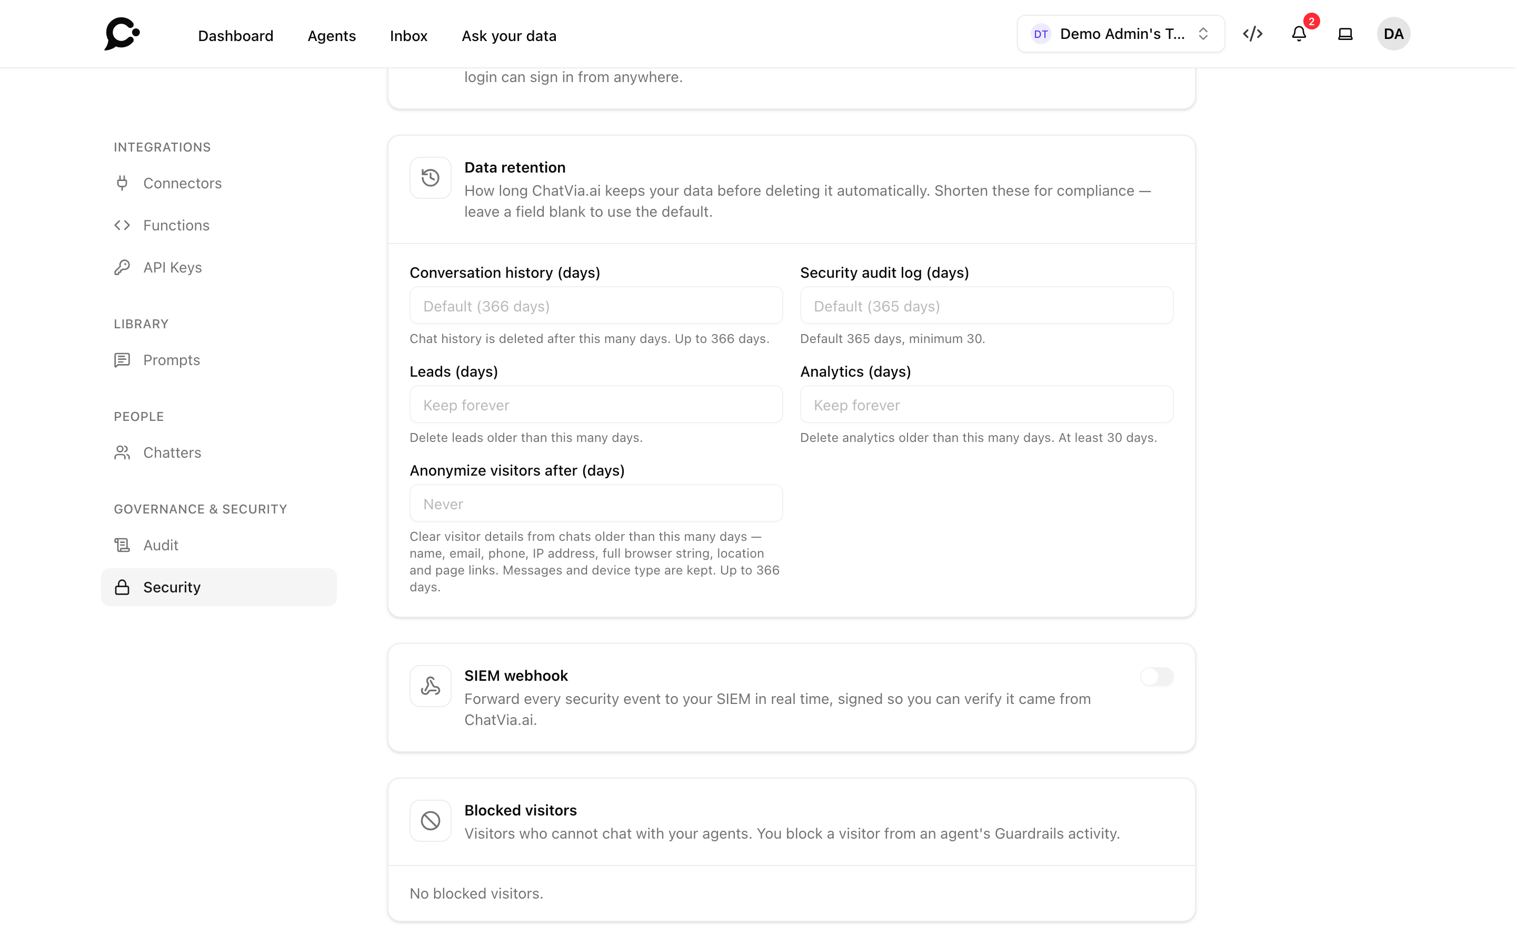Open the Dashboard tab
Screen dimensions: 1516x947
[x=235, y=36]
